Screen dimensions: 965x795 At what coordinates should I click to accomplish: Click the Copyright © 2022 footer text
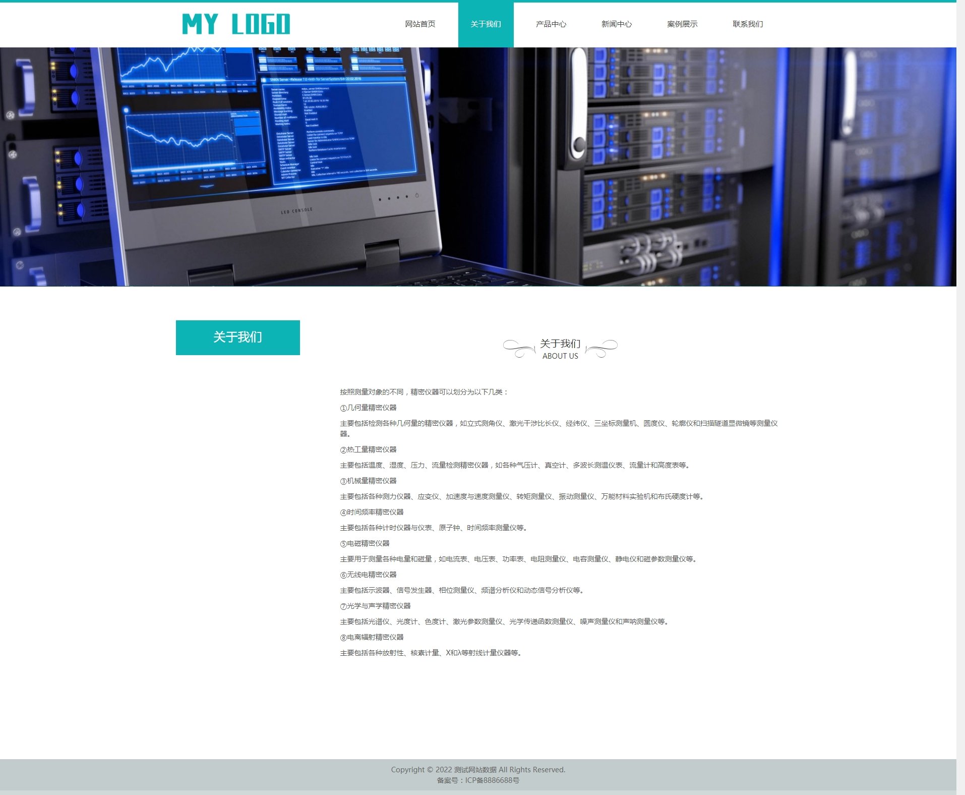tap(478, 770)
